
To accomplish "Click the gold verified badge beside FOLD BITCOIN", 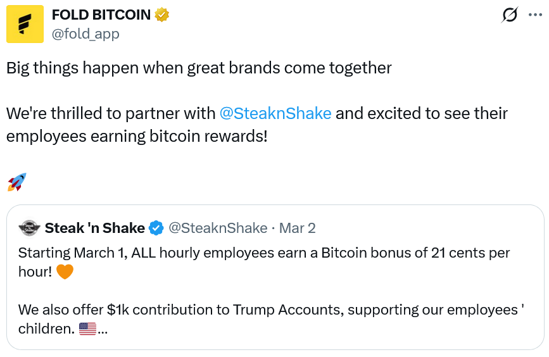I will click(x=163, y=15).
